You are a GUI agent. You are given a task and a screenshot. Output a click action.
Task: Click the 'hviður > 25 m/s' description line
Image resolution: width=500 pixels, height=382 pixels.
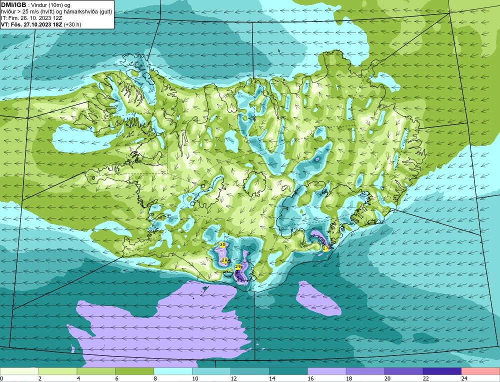[x=56, y=12]
